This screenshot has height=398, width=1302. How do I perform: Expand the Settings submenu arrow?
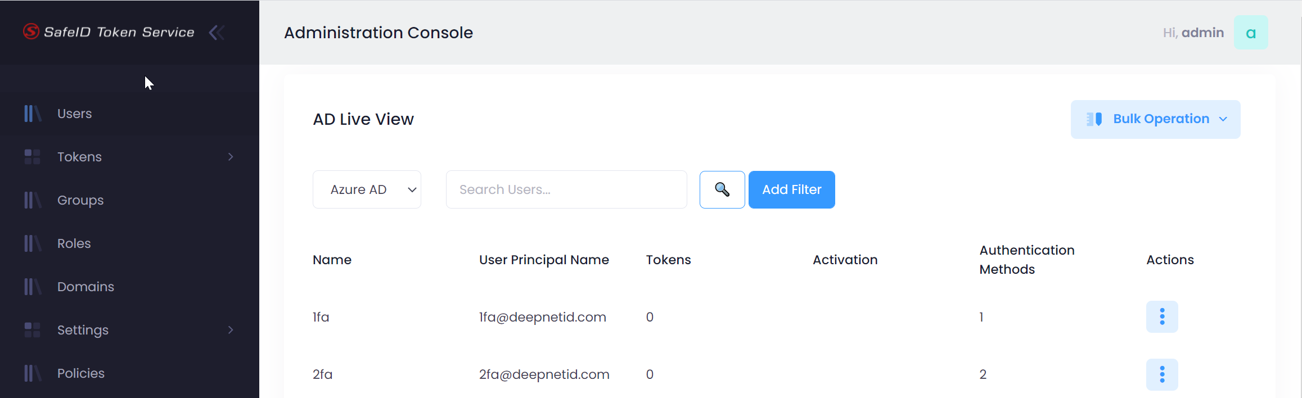coord(231,330)
